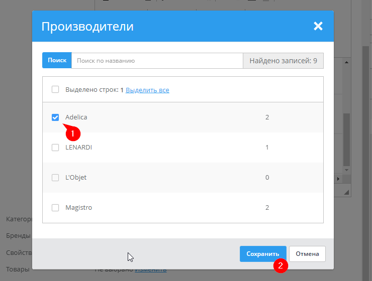Viewport: 372px width, 281px height.
Task: Click the background editor scroll-up arrow
Action: pyautogui.click(x=346, y=63)
